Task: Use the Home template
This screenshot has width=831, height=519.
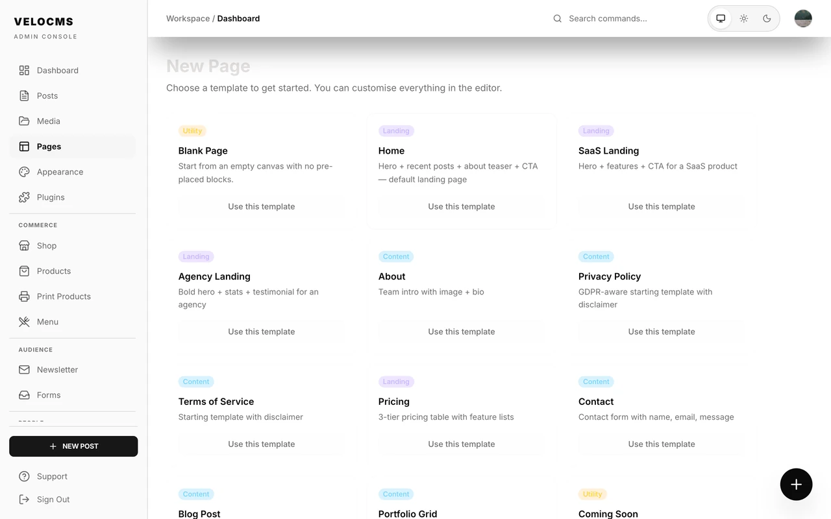Action: pos(462,206)
